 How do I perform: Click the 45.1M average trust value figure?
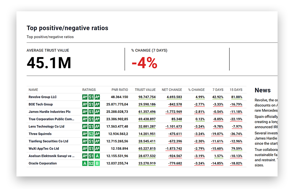(49, 63)
